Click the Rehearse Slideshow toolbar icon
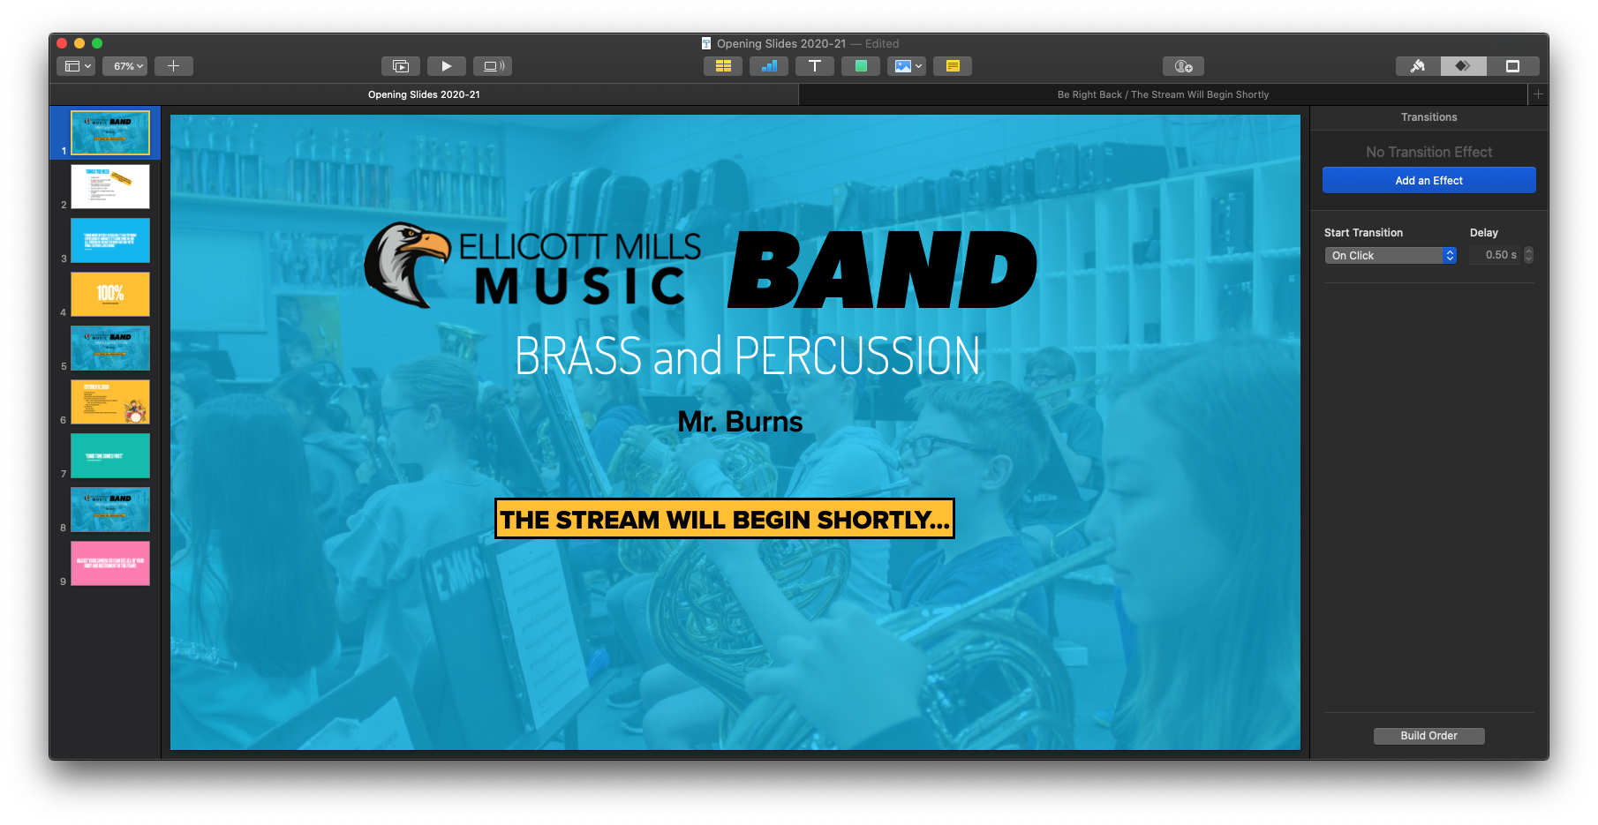This screenshot has width=1598, height=825. click(x=401, y=66)
